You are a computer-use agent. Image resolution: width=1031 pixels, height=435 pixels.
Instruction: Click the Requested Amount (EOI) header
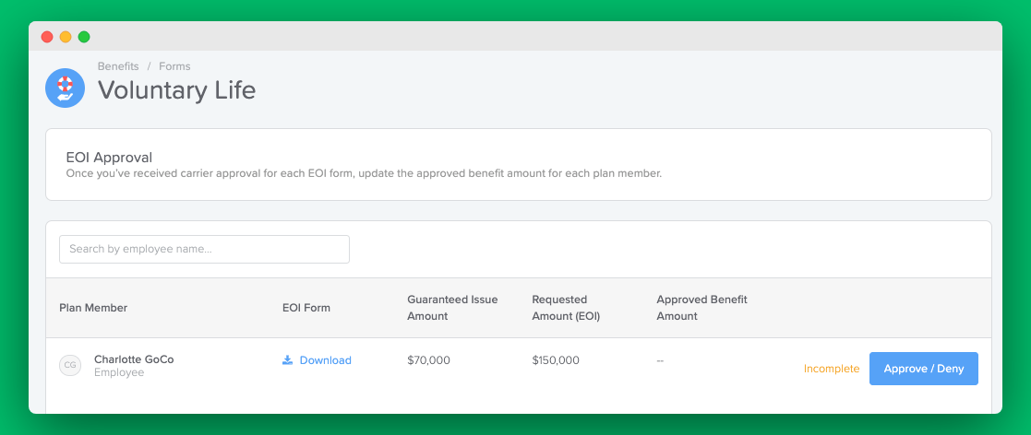point(566,308)
